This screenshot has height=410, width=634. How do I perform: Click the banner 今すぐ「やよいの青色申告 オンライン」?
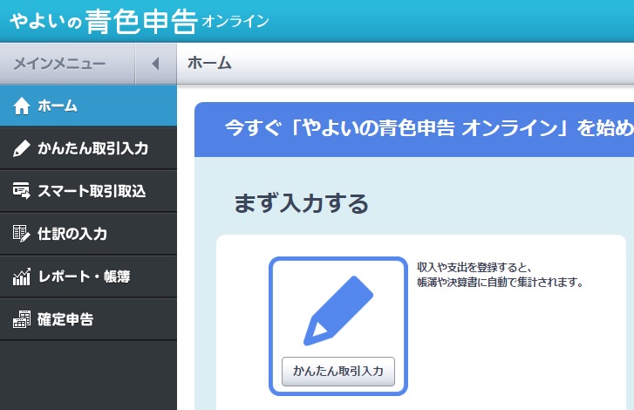click(x=414, y=129)
